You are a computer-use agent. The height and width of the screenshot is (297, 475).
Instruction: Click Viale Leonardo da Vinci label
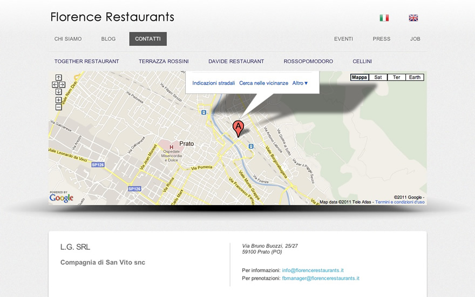click(68, 154)
